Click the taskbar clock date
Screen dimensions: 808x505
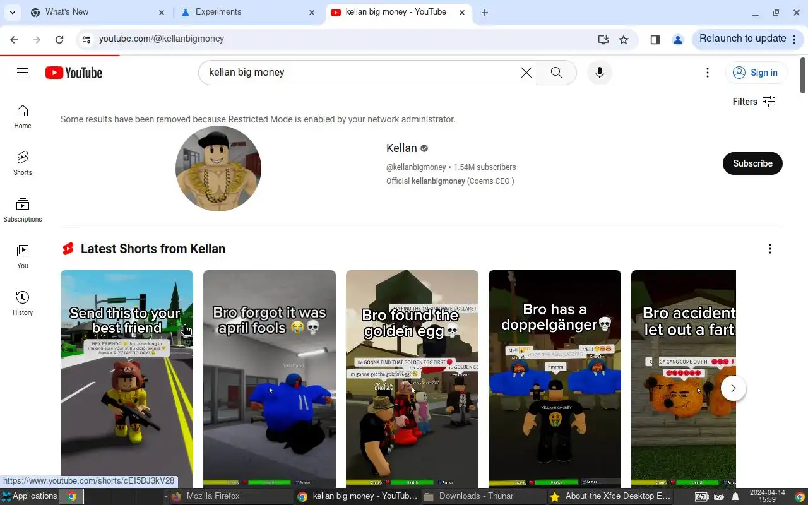pos(767,496)
